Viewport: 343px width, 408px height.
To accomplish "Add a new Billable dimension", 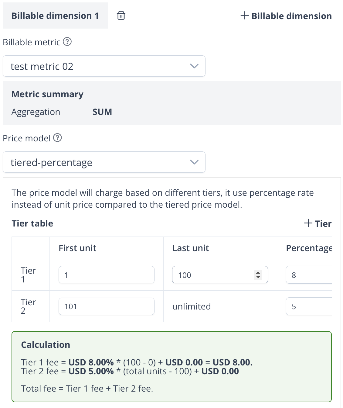I will [286, 16].
